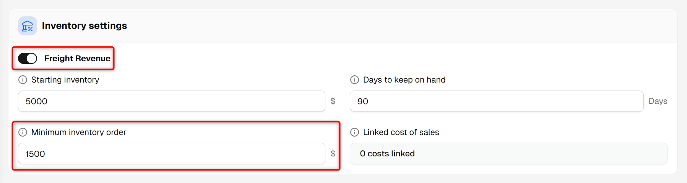Image resolution: width=687 pixels, height=183 pixels.
Task: Click the Days unit label
Action: pos(658,101)
